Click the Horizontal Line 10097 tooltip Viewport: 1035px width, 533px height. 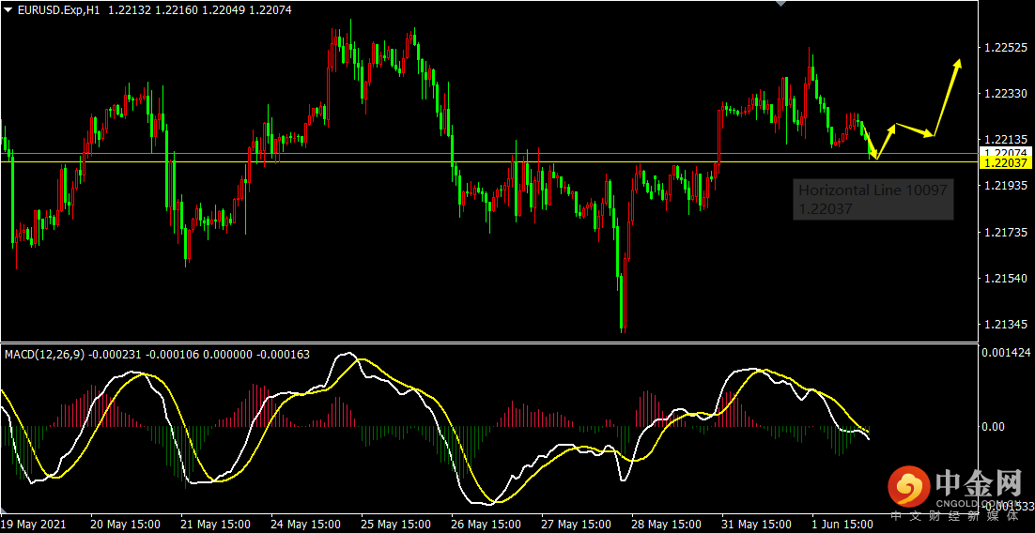(x=873, y=200)
